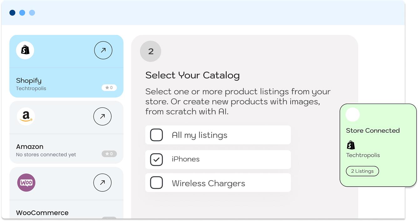Select the Shopify Techtropolis store card
The height and width of the screenshot is (221, 418).
click(66, 66)
